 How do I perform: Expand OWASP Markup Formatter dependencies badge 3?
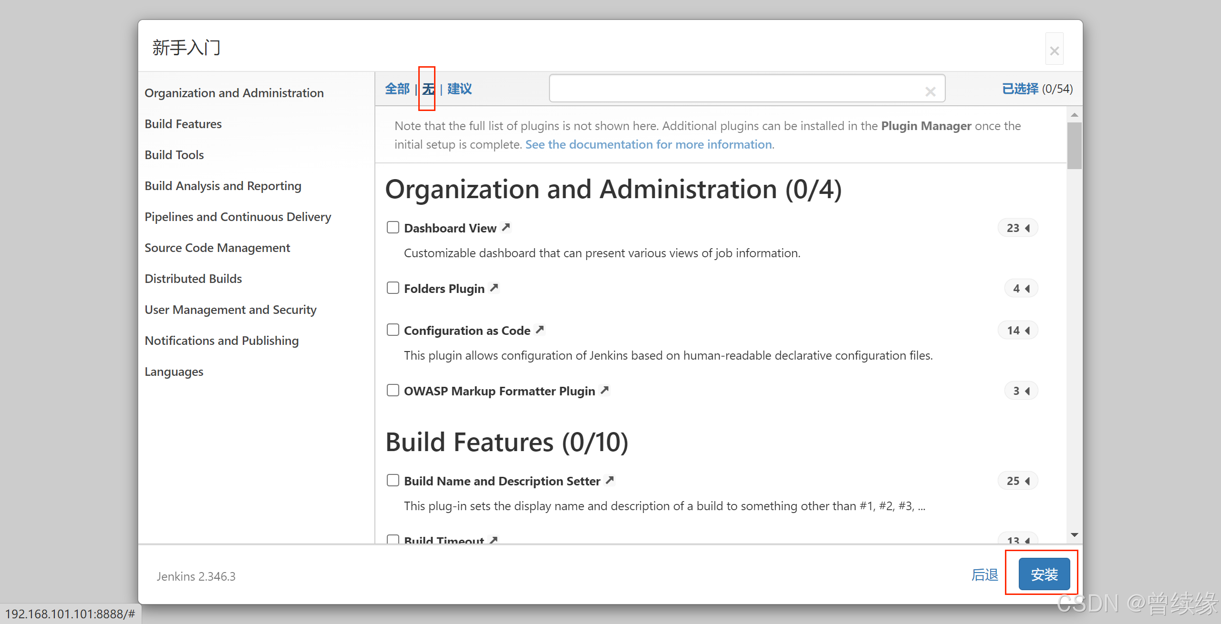[1021, 391]
